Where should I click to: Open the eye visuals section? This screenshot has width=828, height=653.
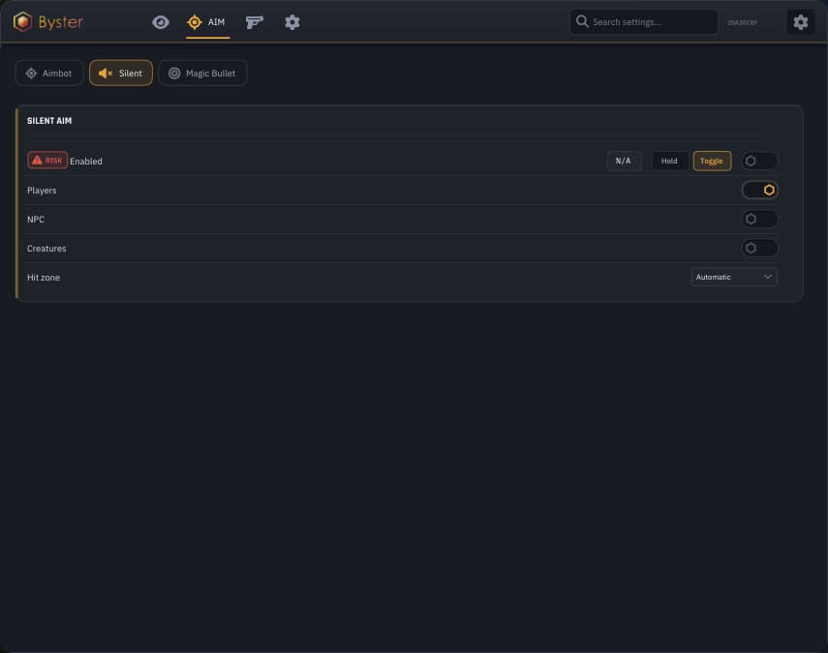[161, 22]
